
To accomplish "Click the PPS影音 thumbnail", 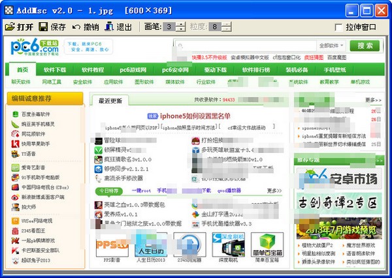I will tap(112, 245).
